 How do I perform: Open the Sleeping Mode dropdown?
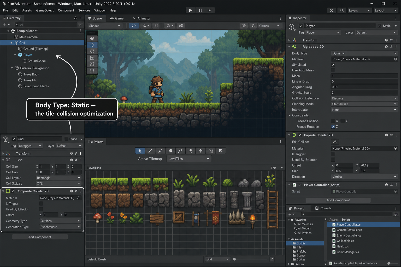pyautogui.click(x=364, y=104)
